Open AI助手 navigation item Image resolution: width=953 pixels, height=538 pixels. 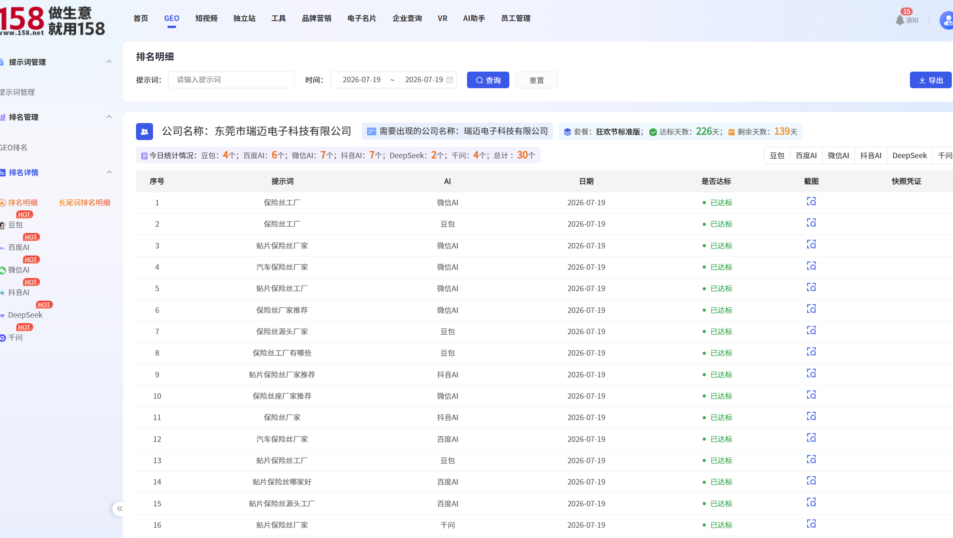point(474,18)
